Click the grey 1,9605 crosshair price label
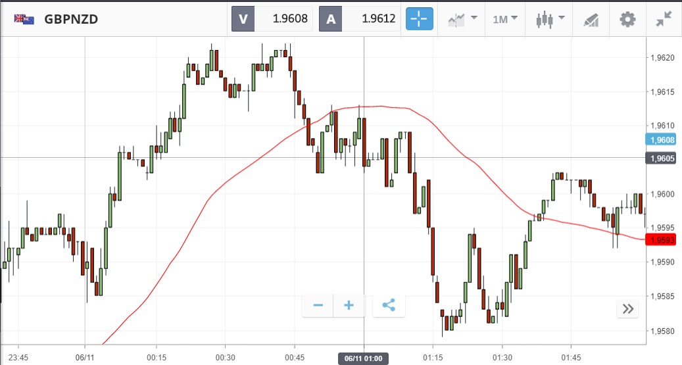Screen dimensions: 682x365 664,158
